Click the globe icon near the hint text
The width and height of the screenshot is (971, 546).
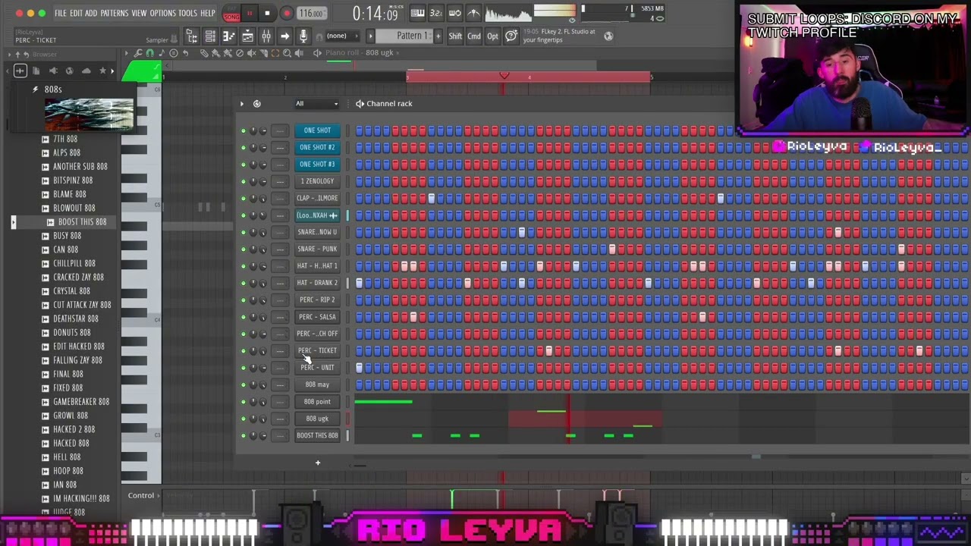point(608,36)
